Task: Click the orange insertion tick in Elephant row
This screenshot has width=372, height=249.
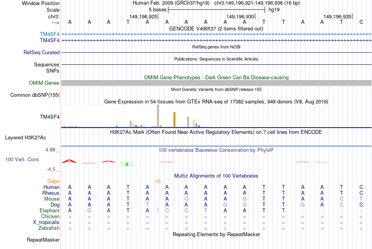Action: [158, 210]
